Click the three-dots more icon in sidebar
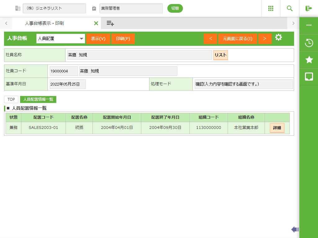Image resolution: width=318 pixels, height=238 pixels. coord(309,25)
